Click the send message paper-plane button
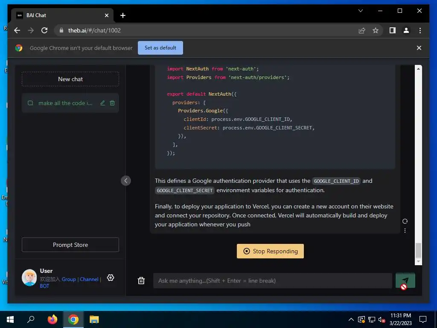 (405, 280)
